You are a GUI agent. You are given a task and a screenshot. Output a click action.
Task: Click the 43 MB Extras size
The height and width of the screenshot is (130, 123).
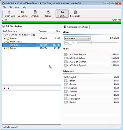pyautogui.click(x=57, y=48)
